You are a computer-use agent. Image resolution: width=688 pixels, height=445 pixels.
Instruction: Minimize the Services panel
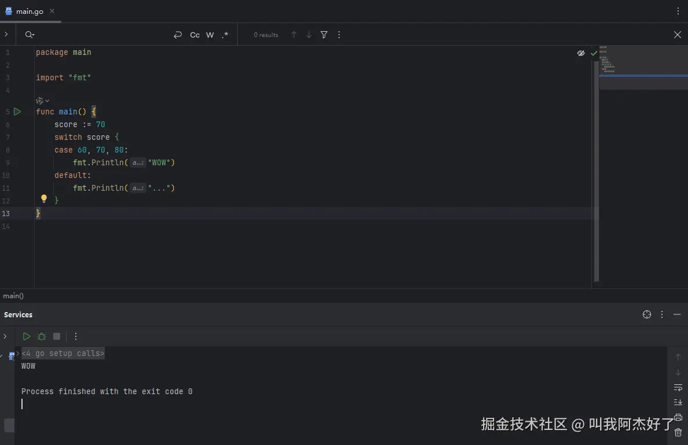[677, 314]
